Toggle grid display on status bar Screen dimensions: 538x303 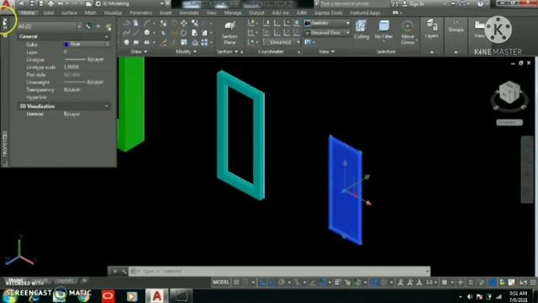pyautogui.click(x=236, y=283)
